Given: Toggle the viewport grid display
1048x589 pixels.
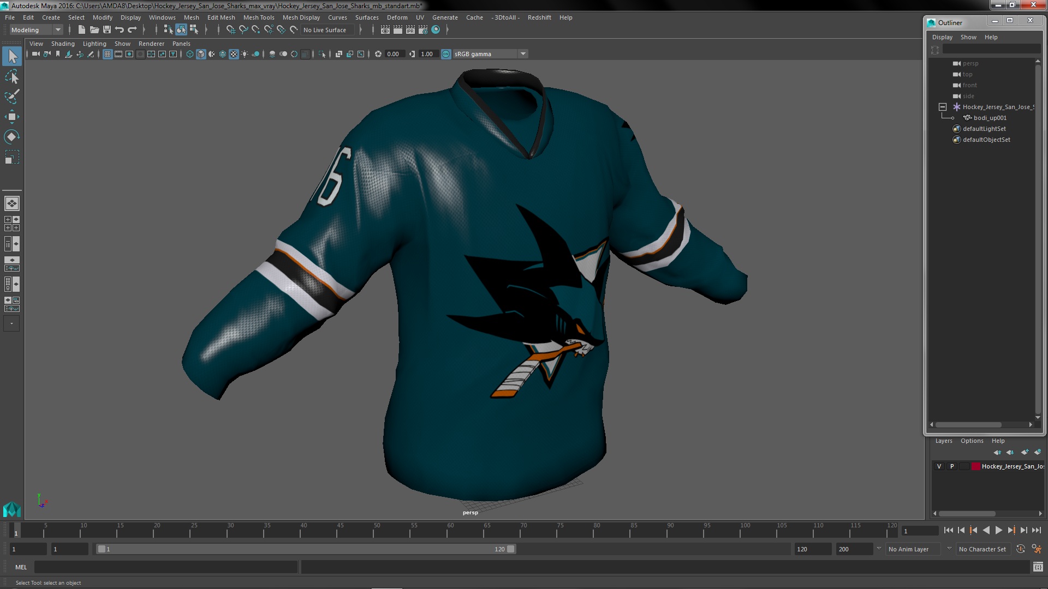Looking at the screenshot, I should 108,54.
